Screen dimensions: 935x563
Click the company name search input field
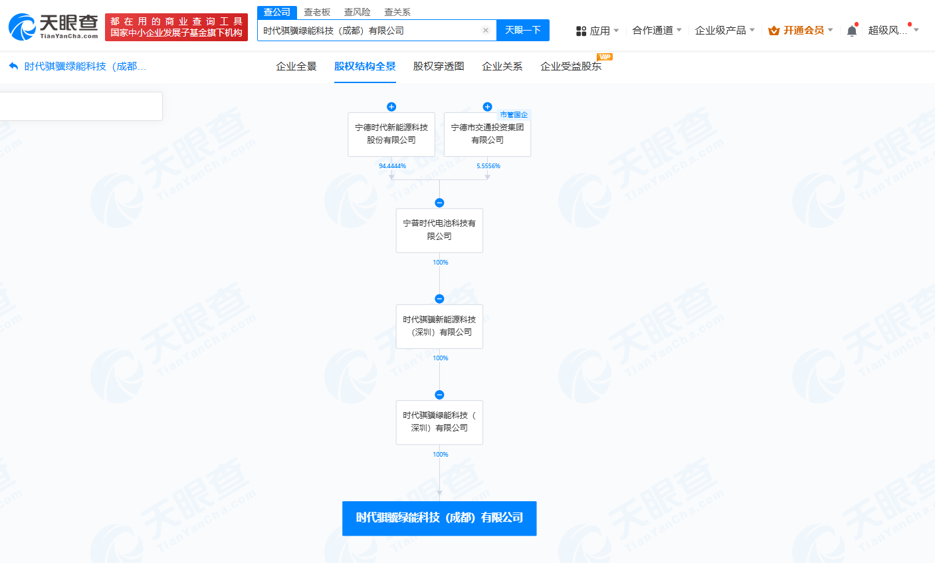[x=369, y=31]
